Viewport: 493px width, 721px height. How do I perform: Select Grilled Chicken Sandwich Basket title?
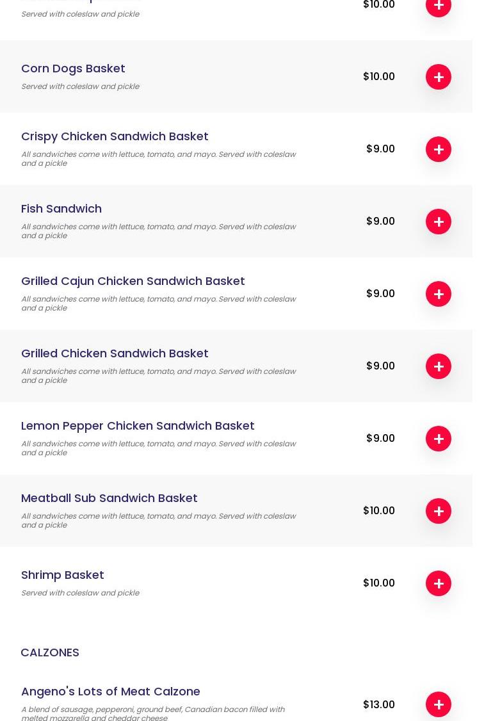(x=115, y=353)
